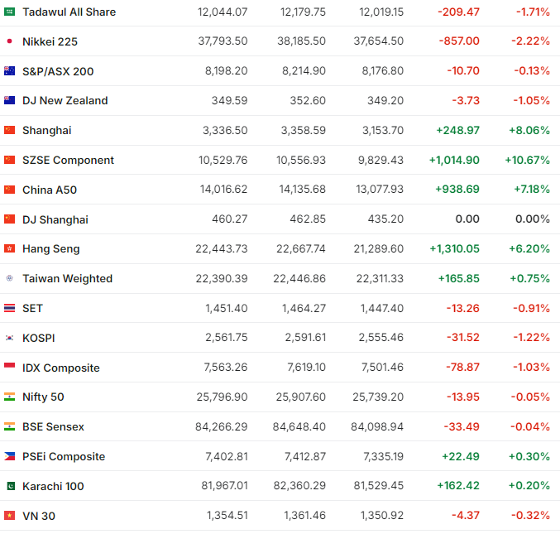
Task: Click the Japan flag next to Nikkei 225
Action: coord(10,41)
